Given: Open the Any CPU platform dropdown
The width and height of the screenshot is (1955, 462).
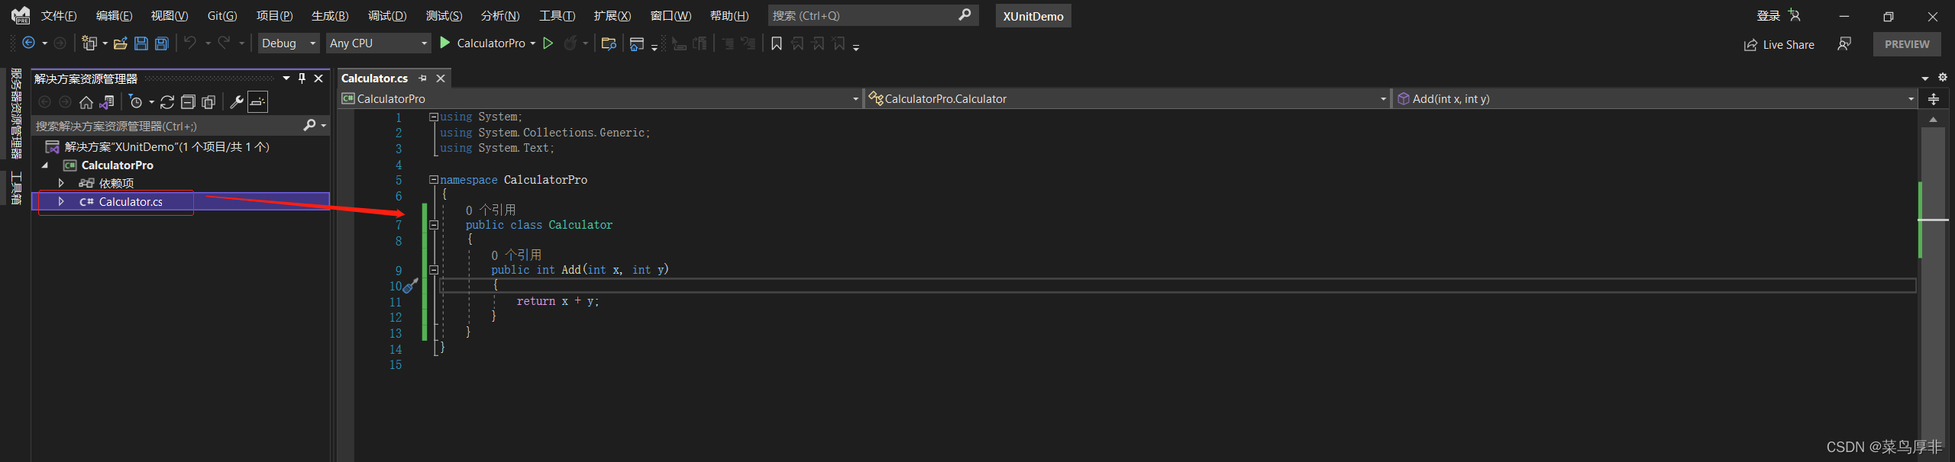Looking at the screenshot, I should click(x=378, y=43).
